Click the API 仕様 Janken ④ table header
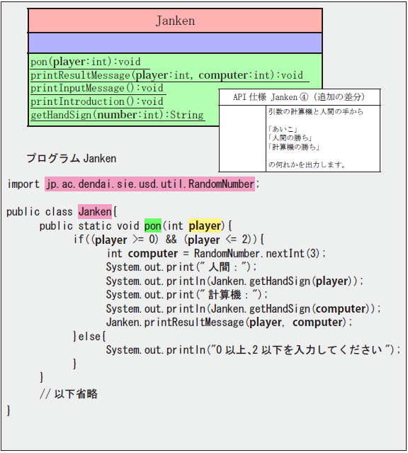The height and width of the screenshot is (453, 408). pyautogui.click(x=300, y=97)
